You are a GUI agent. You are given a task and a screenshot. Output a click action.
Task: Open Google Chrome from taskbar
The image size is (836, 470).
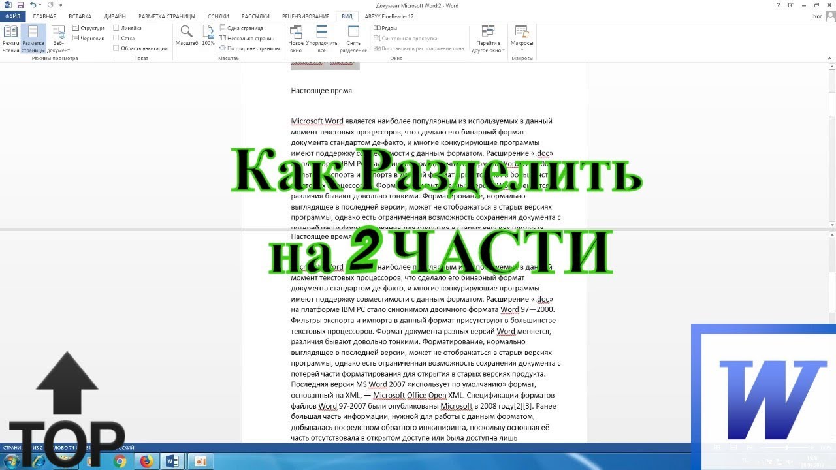[x=120, y=461]
